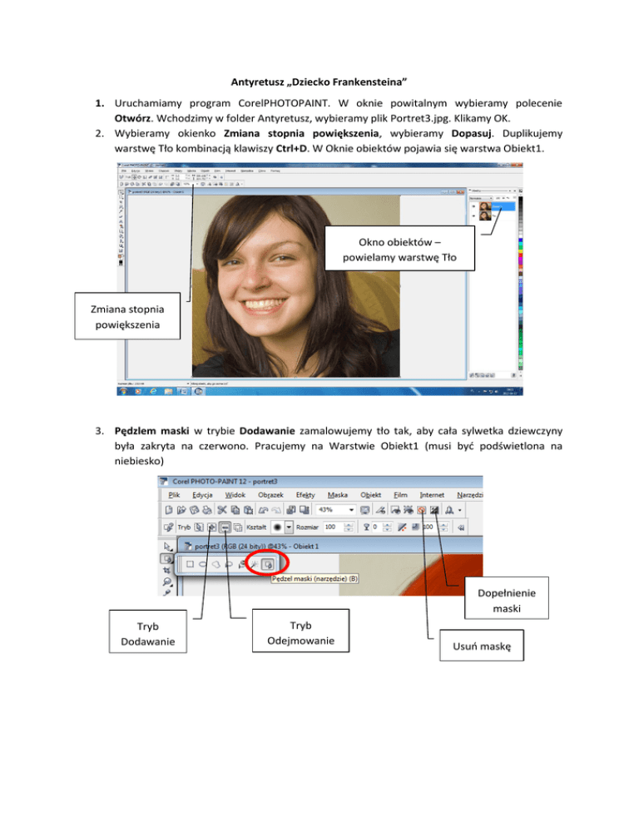Open the Maska menu

point(339,493)
